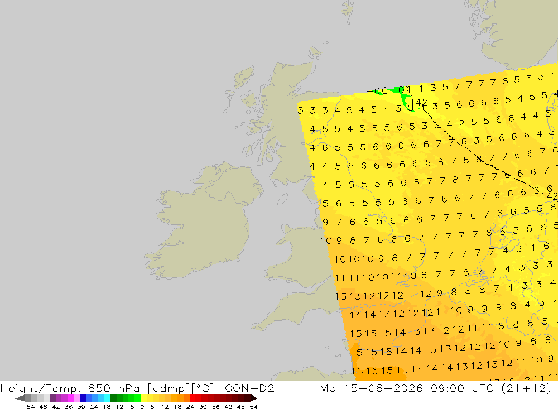Click the Isle of Man on the map
Screen dimensions: 558x409
pyautogui.click(x=282, y=199)
